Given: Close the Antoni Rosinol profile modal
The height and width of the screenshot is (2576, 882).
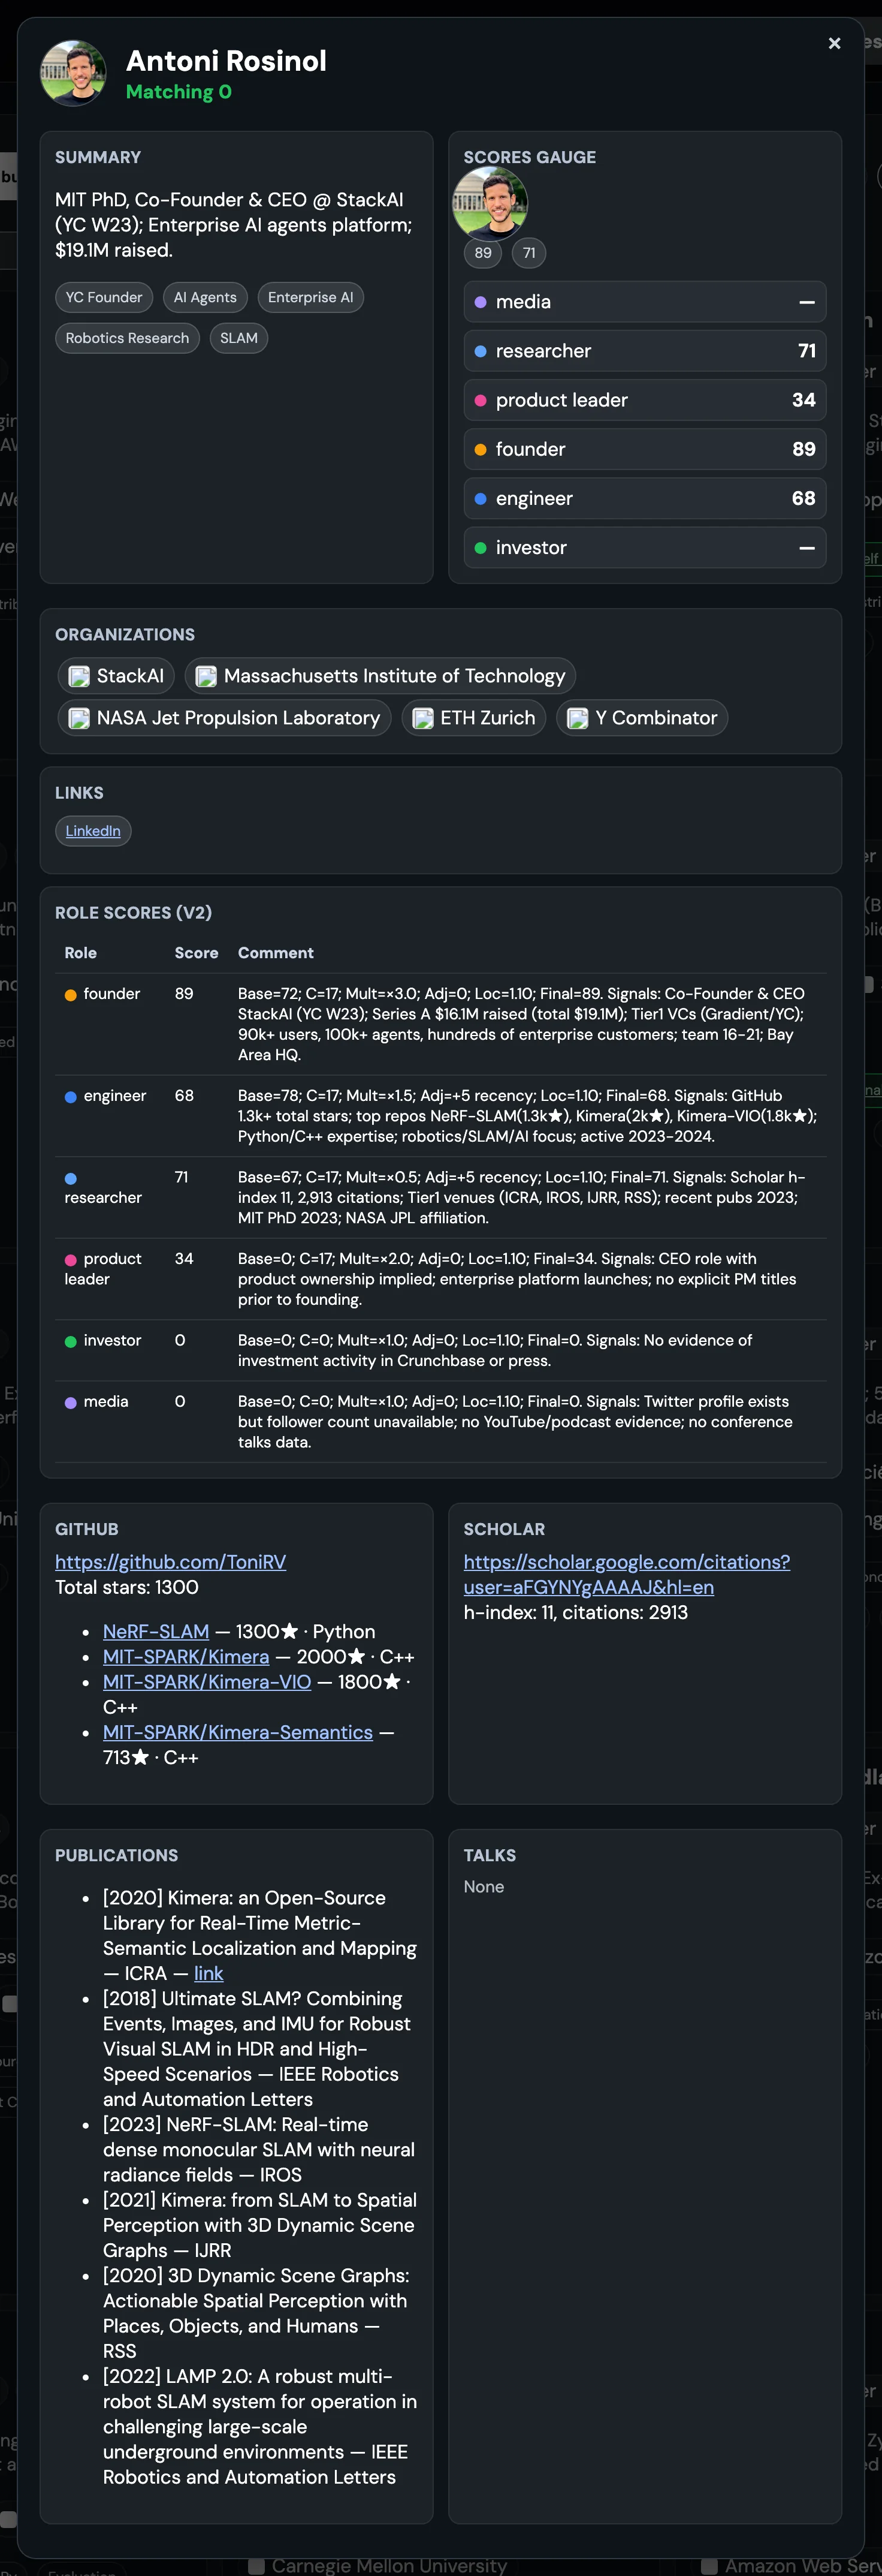Looking at the screenshot, I should [834, 43].
